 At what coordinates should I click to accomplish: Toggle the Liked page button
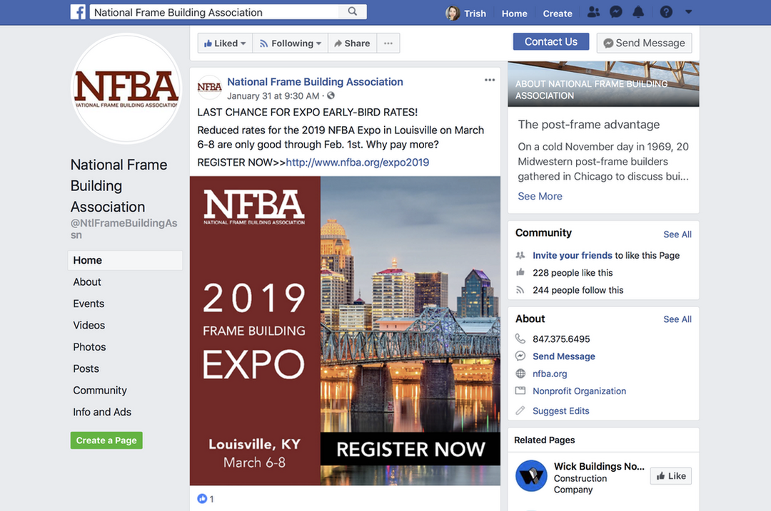225,43
